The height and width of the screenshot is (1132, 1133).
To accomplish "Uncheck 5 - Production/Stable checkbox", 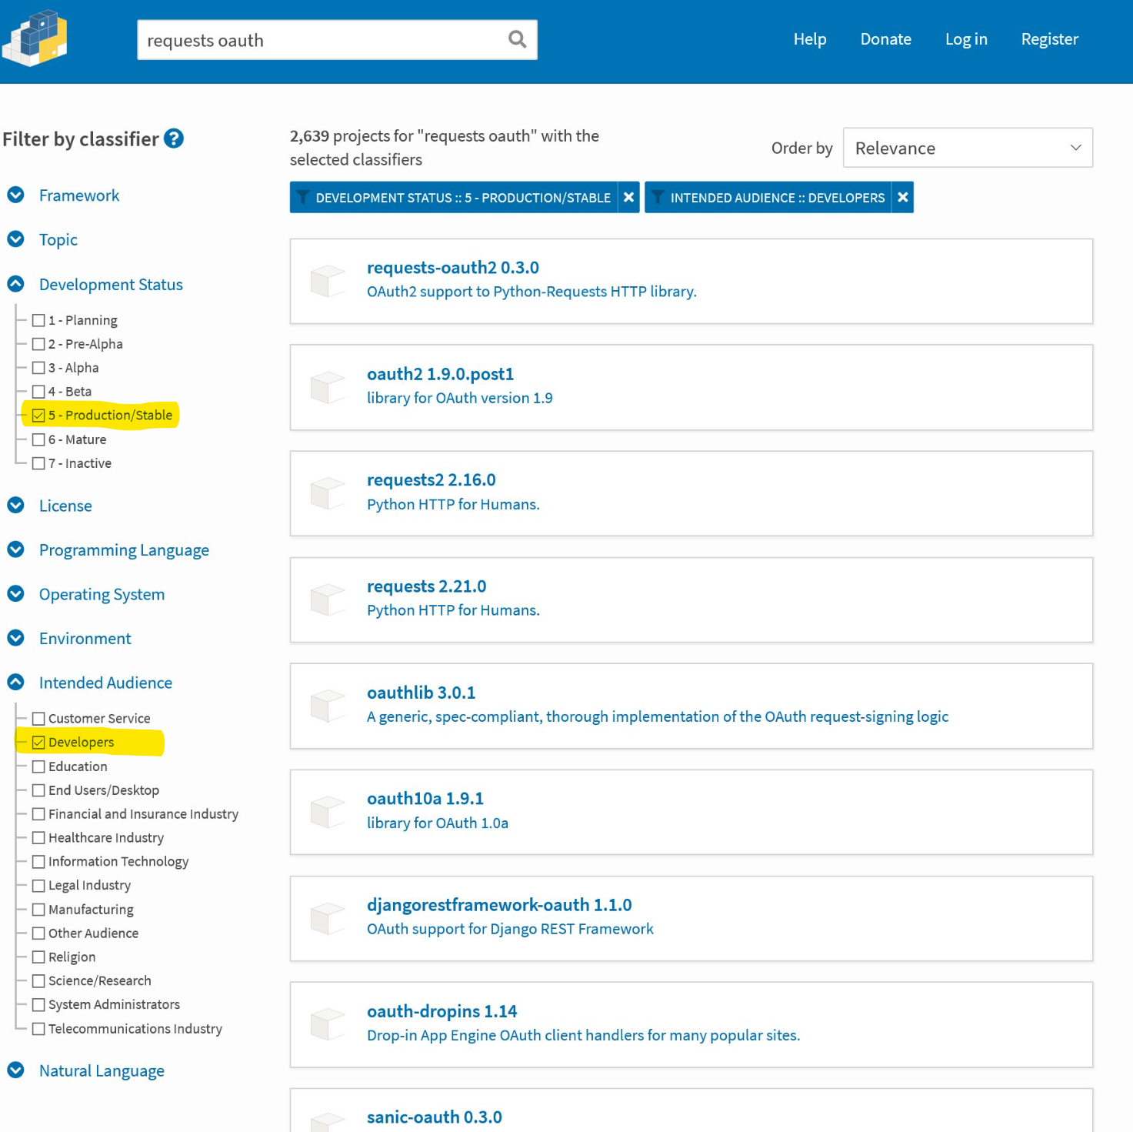I will [38, 416].
